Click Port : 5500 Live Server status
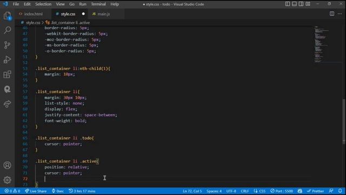The width and height of the screenshot is (346, 195). (282, 191)
